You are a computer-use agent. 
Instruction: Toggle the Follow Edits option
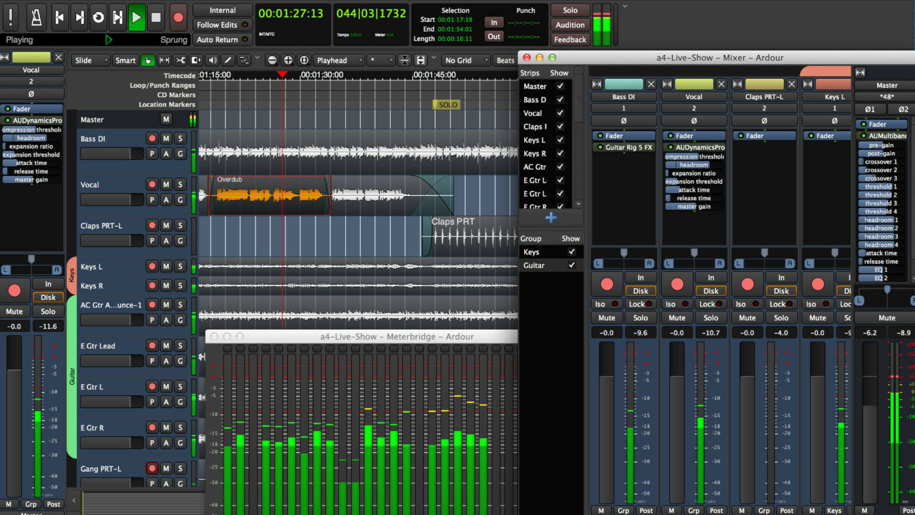click(222, 25)
